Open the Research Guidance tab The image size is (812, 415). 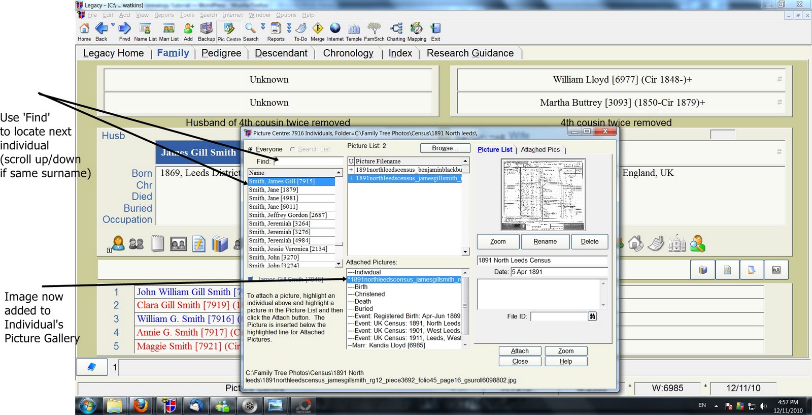coord(470,53)
